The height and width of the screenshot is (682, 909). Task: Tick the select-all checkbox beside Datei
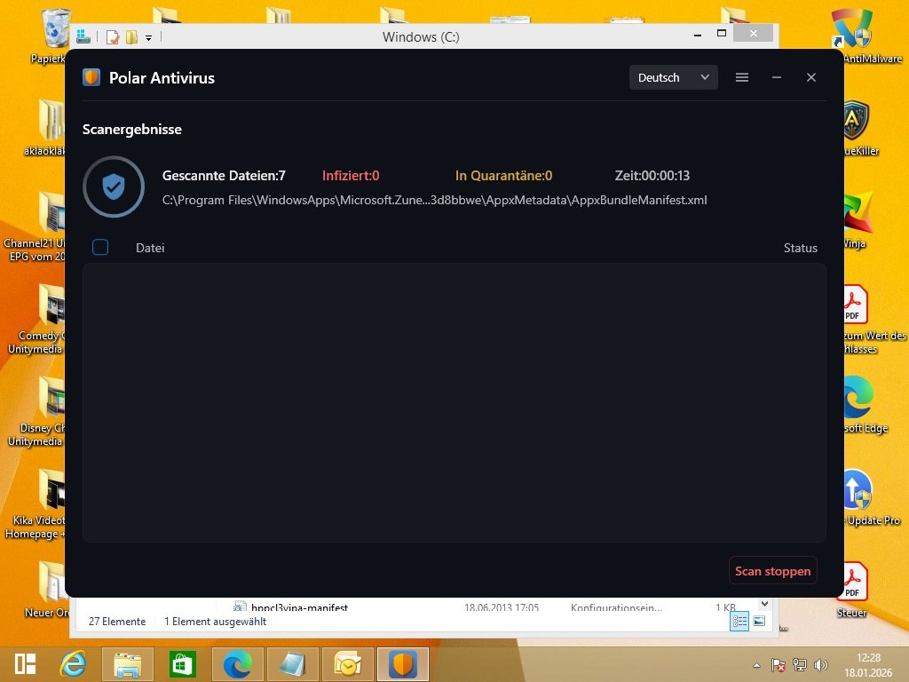click(x=100, y=247)
